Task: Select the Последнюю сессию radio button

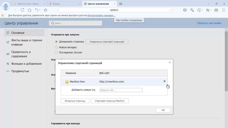Action: (x=56, y=52)
